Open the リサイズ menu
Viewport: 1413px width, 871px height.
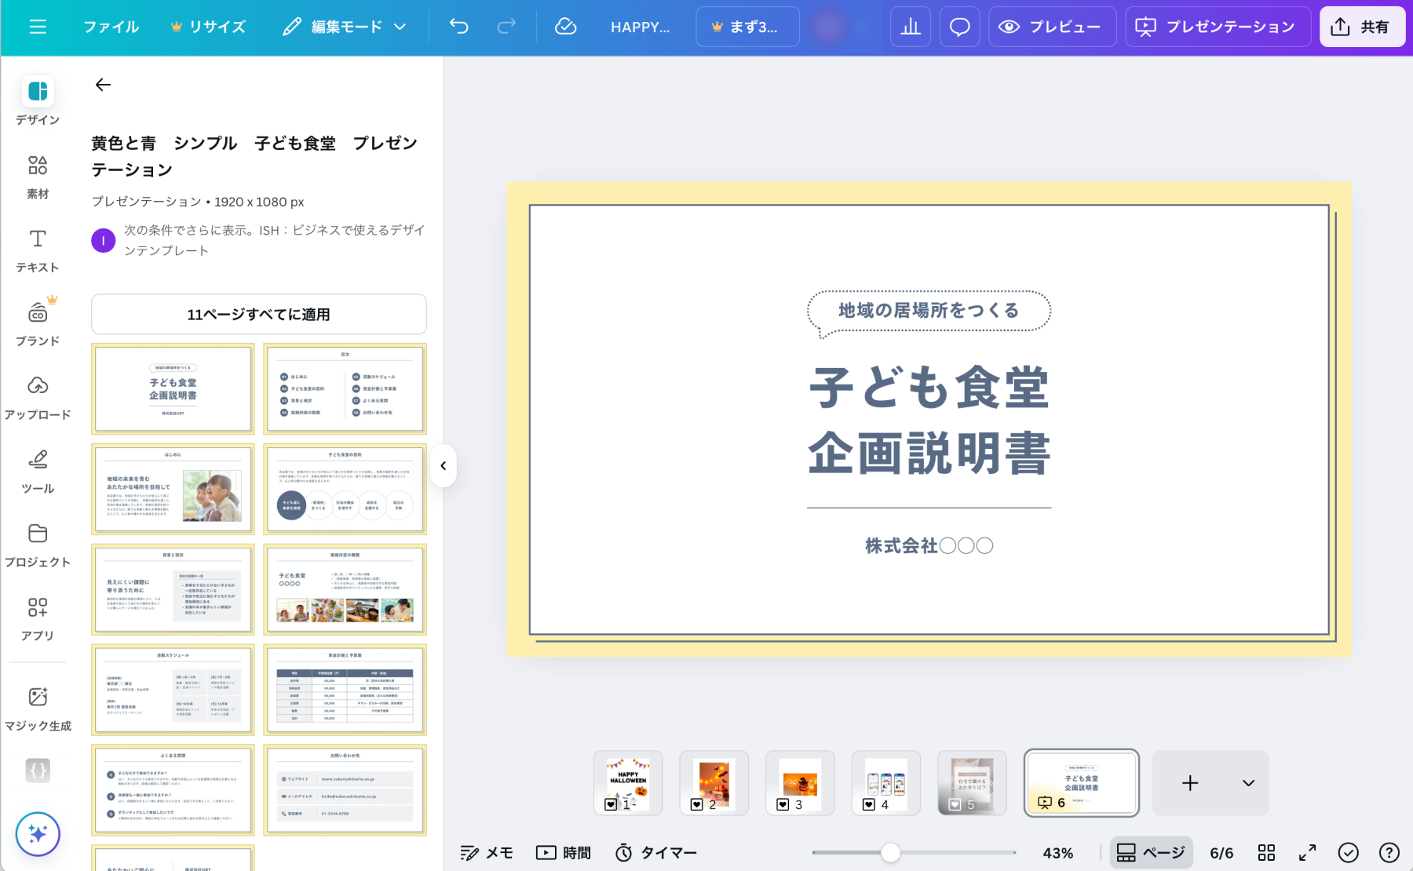click(208, 27)
